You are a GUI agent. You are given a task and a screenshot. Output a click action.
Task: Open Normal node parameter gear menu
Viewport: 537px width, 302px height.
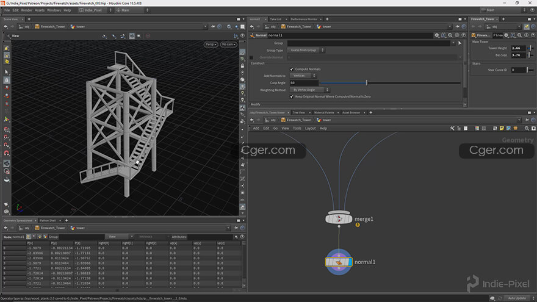437,35
